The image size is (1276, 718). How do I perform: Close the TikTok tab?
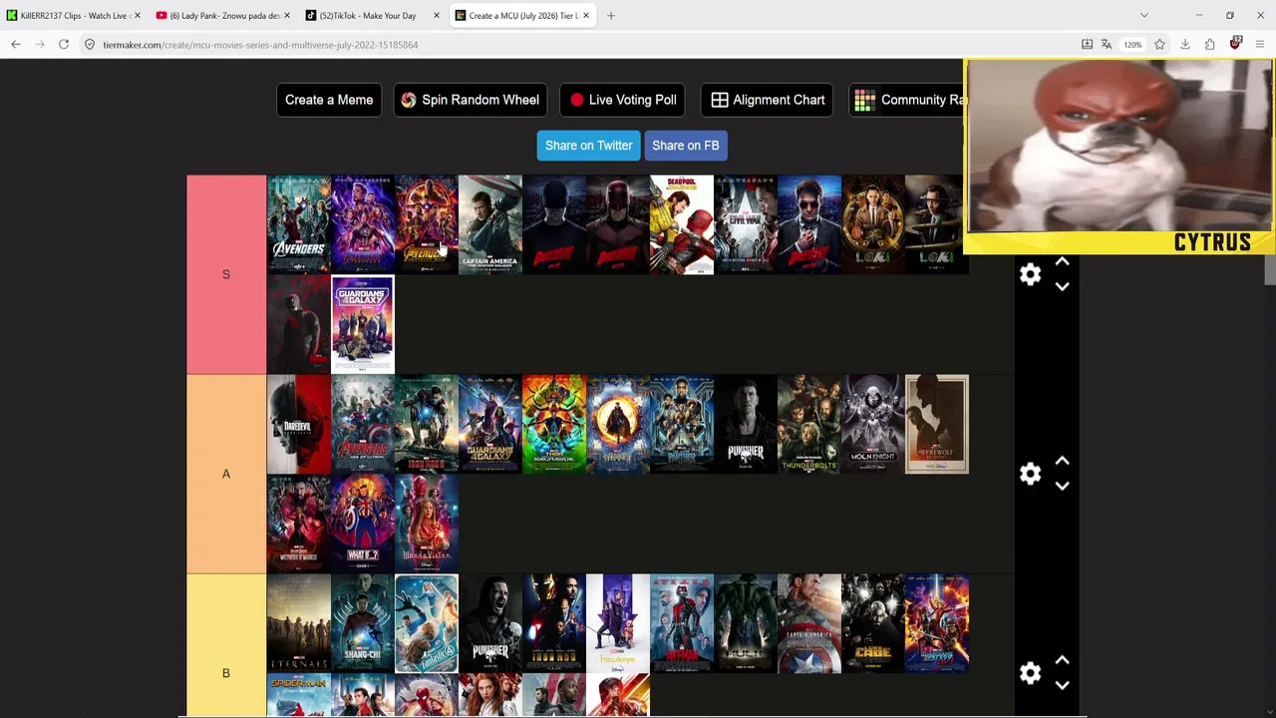pos(437,15)
